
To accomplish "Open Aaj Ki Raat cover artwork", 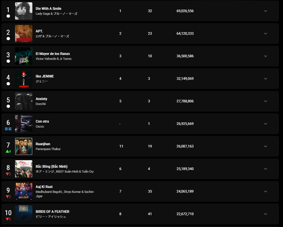I will pos(24,191).
